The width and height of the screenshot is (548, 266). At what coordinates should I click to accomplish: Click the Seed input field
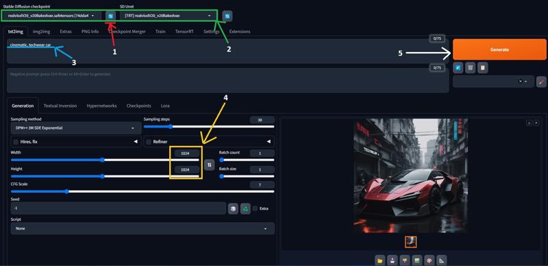(x=118, y=208)
